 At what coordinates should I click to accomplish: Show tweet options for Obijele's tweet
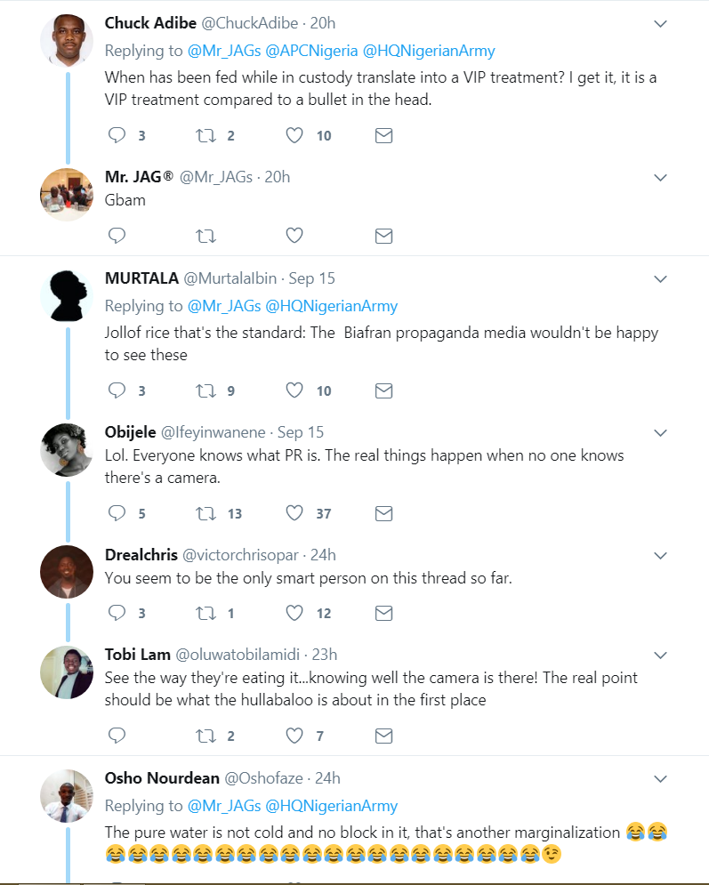(660, 433)
